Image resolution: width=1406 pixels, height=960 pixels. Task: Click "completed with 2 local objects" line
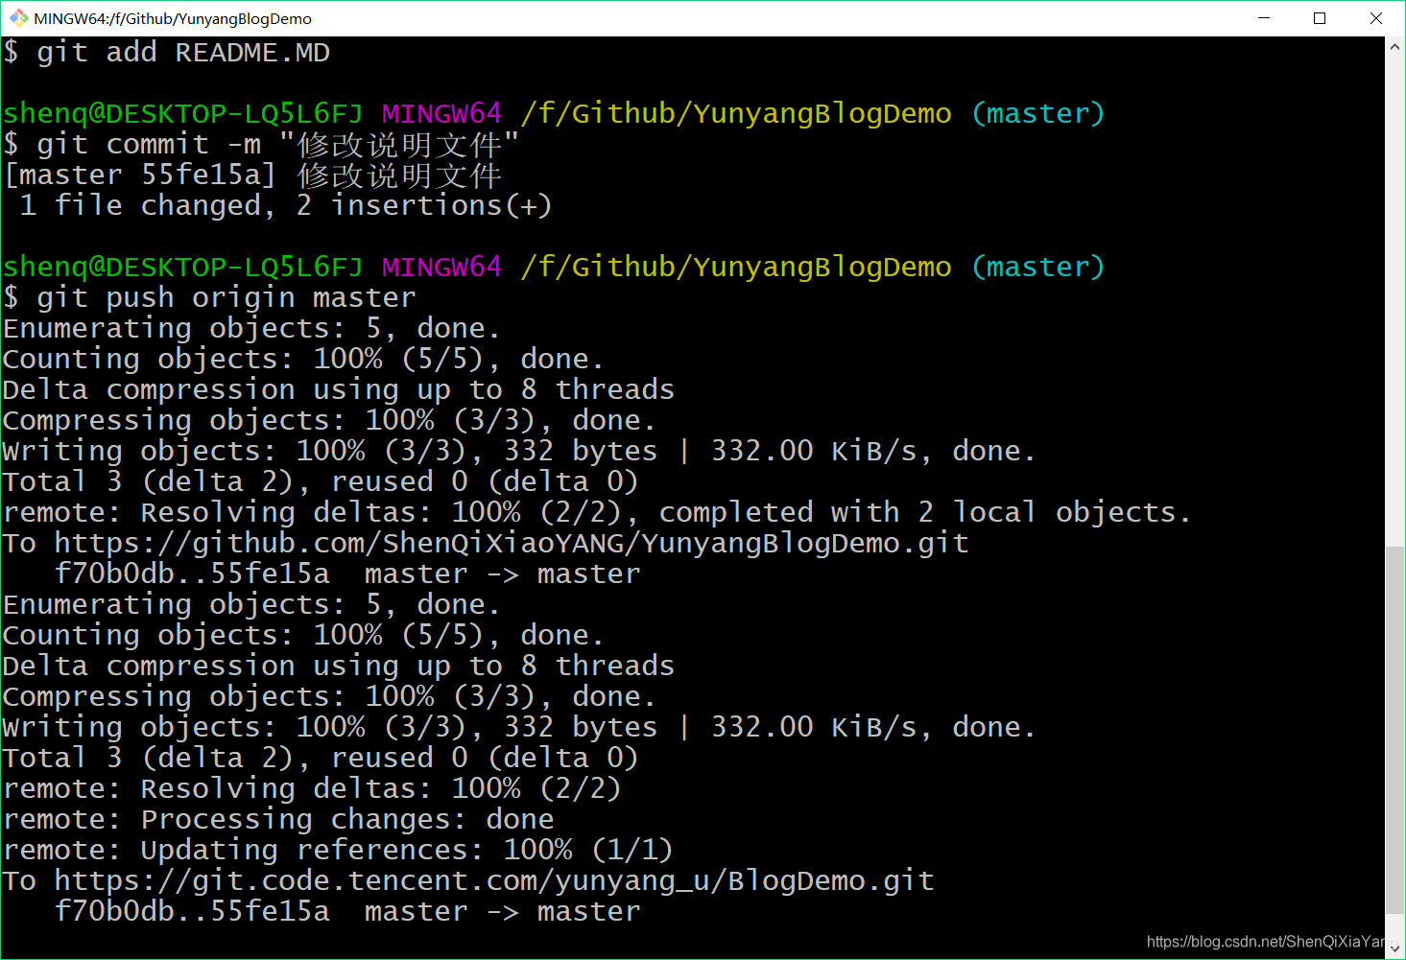coord(597,513)
